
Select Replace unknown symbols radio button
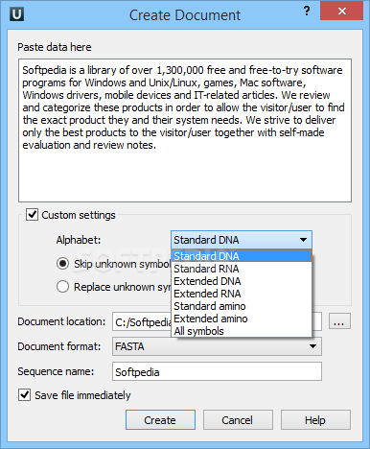coord(62,287)
